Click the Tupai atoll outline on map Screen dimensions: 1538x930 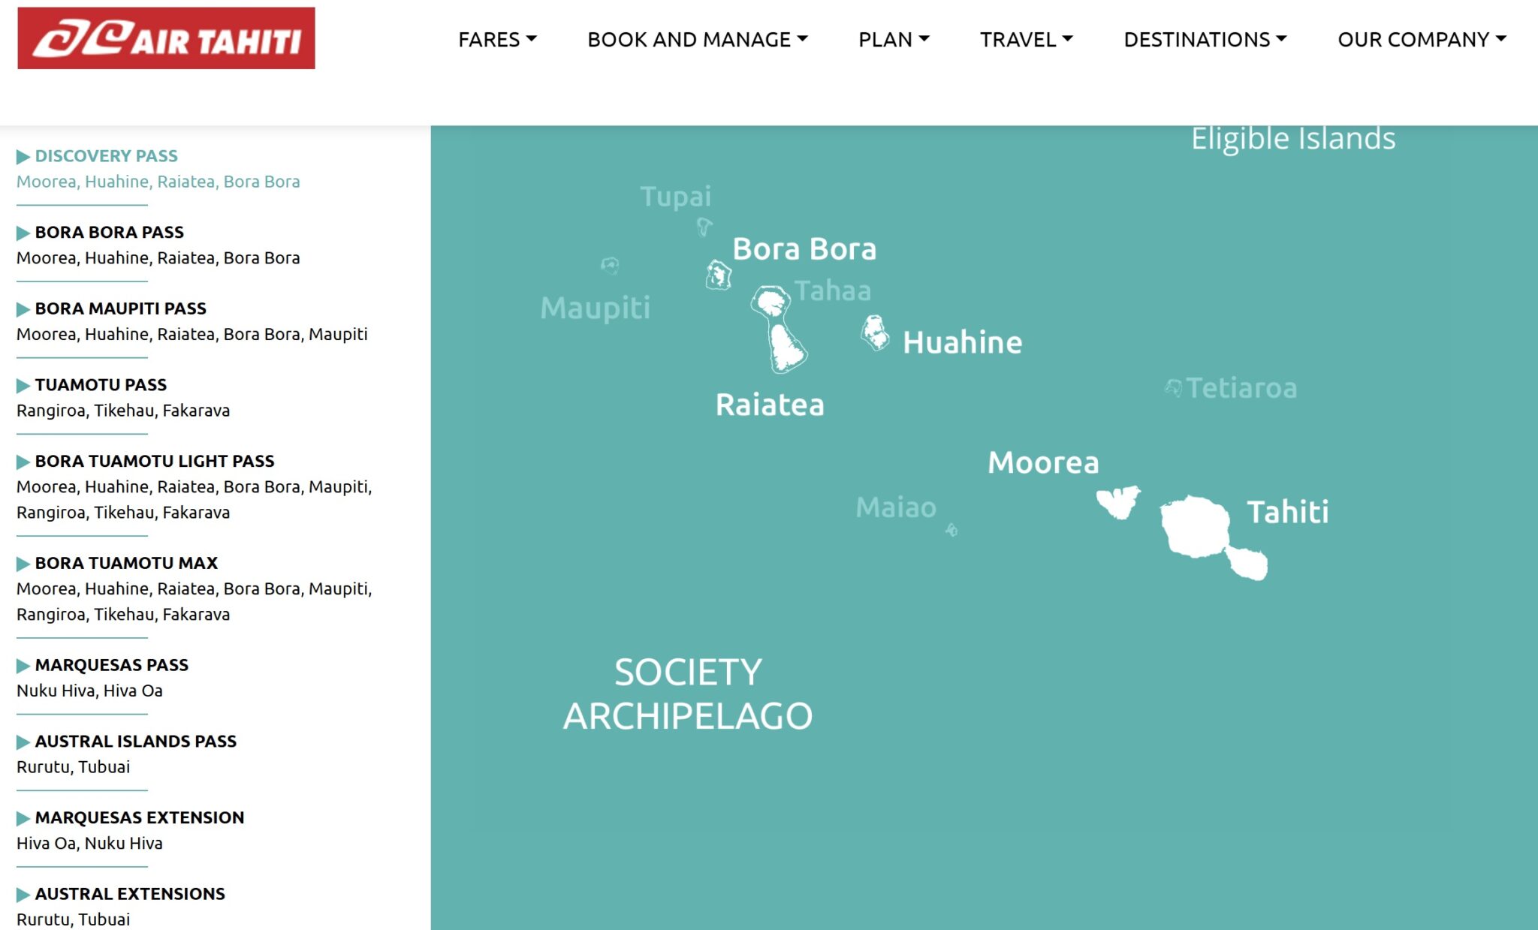[x=704, y=226]
